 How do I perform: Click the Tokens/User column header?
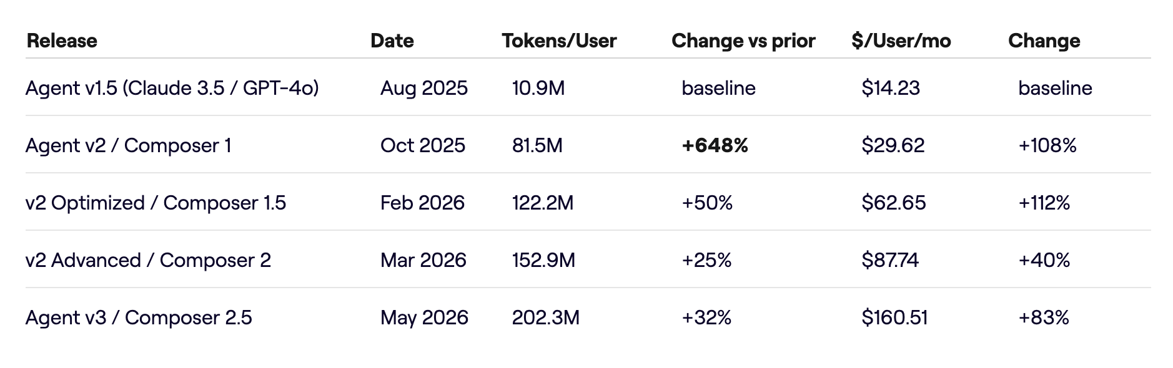click(x=559, y=41)
